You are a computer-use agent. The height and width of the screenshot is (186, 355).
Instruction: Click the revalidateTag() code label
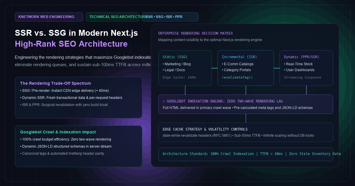click(x=237, y=77)
